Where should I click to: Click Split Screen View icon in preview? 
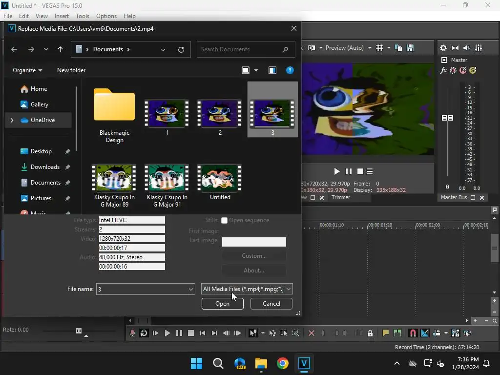click(x=312, y=48)
